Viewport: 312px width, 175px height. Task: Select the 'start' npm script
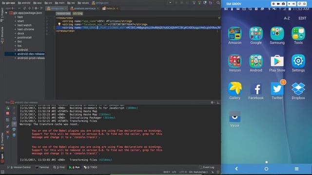[x=20, y=21]
